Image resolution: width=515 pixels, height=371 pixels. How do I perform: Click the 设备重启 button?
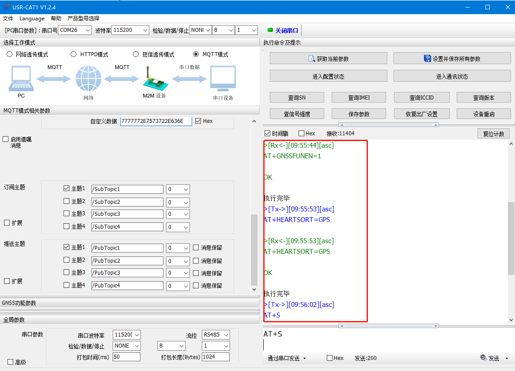coord(484,114)
